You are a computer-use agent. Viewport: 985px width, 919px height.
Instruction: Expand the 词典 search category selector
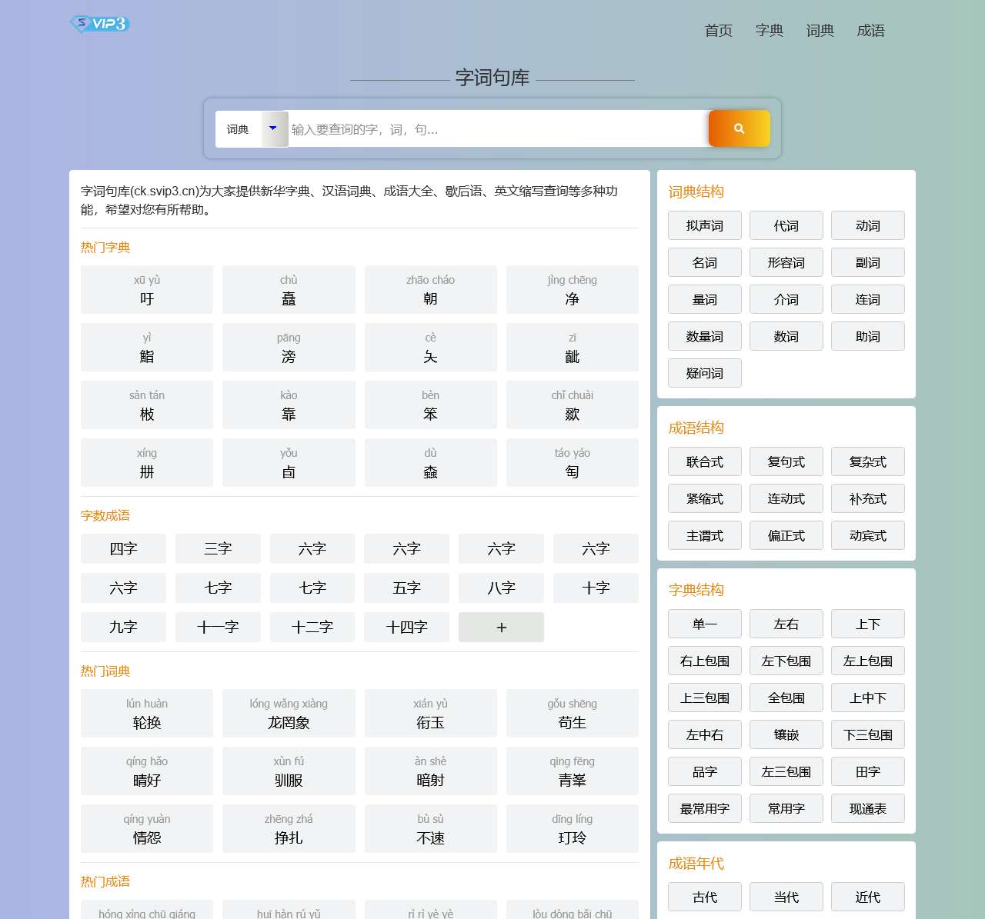(245, 128)
